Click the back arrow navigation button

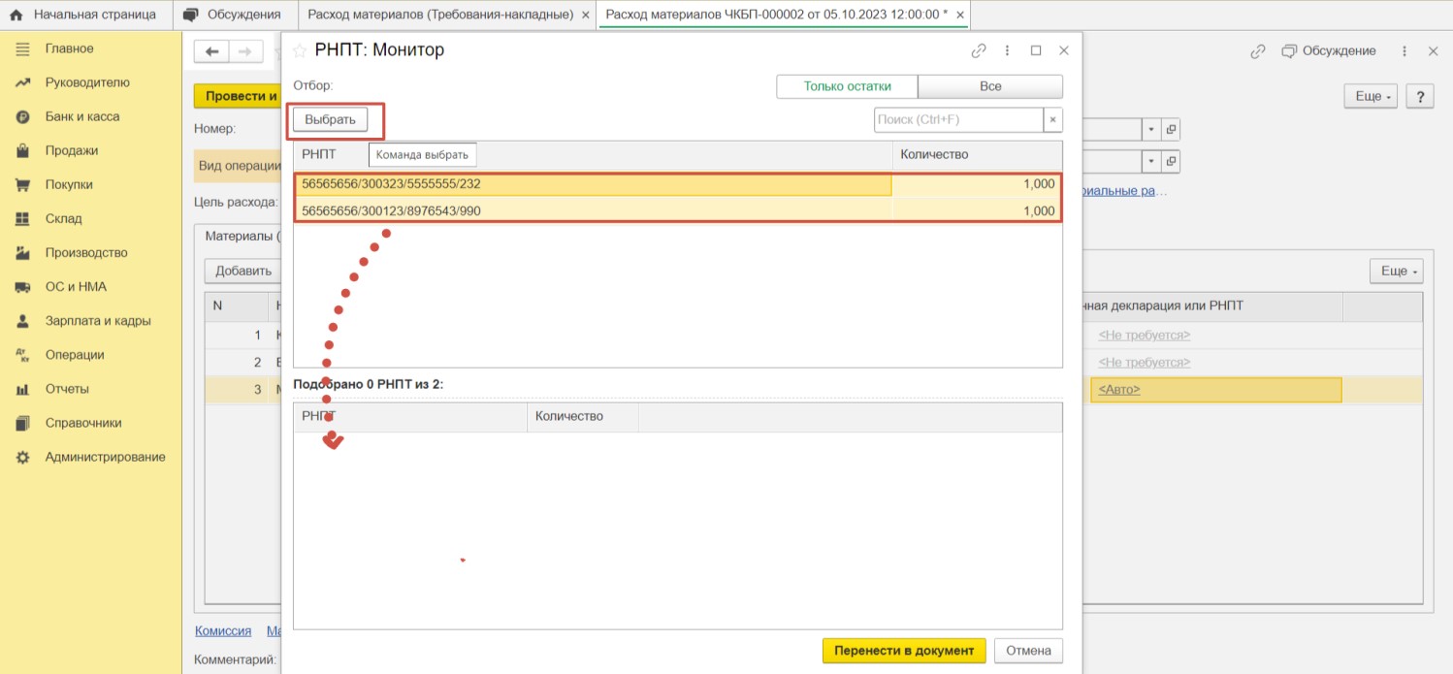211,51
